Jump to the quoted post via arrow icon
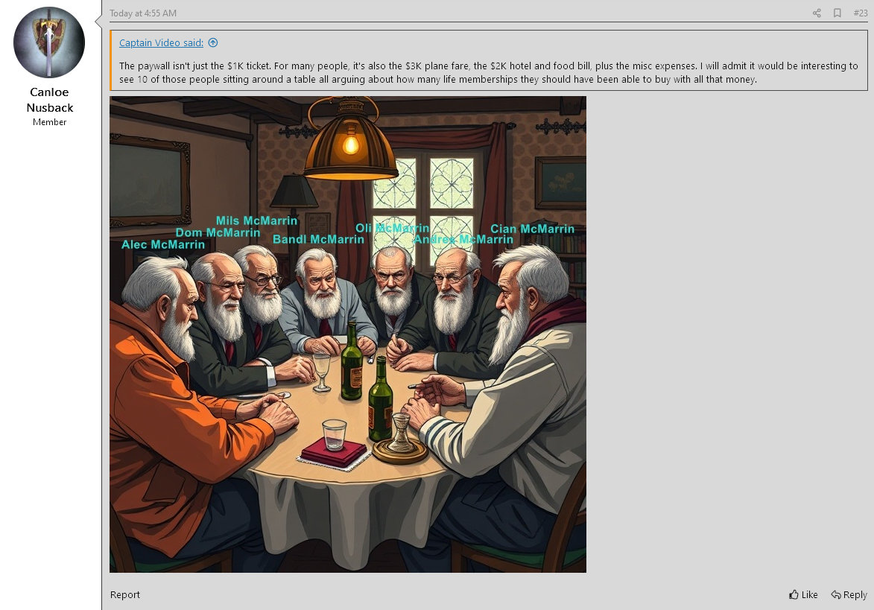This screenshot has width=874, height=610. (x=213, y=43)
